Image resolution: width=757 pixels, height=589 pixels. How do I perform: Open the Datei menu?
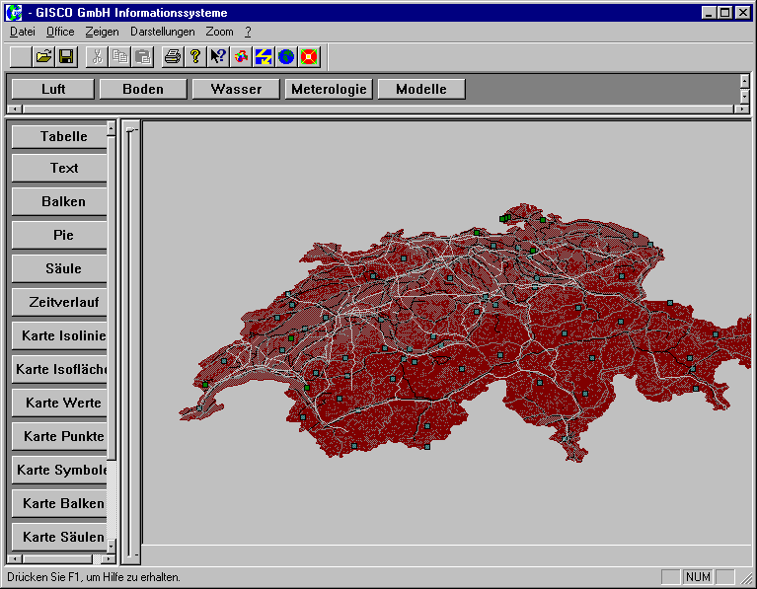click(22, 32)
